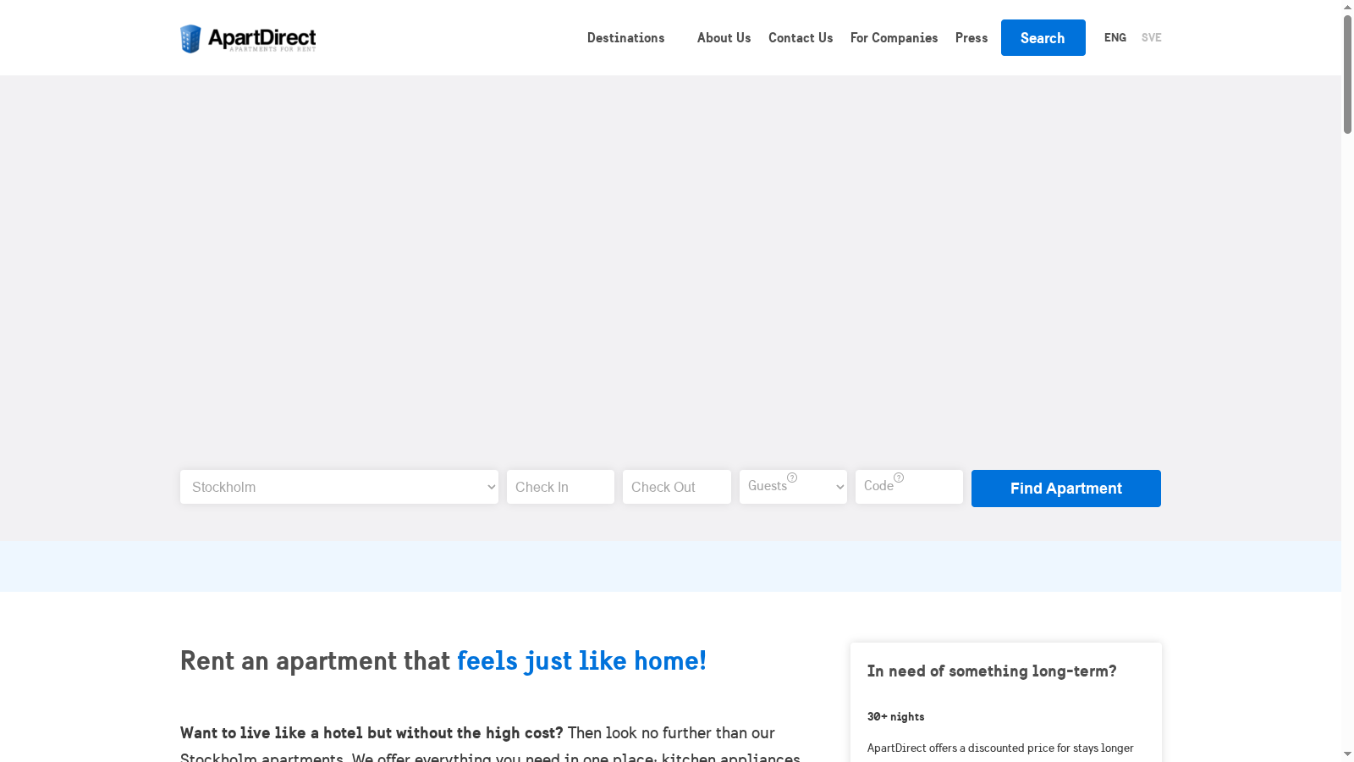Click the scrollbar down arrow
This screenshot has width=1354, height=762.
pyautogui.click(x=1347, y=754)
